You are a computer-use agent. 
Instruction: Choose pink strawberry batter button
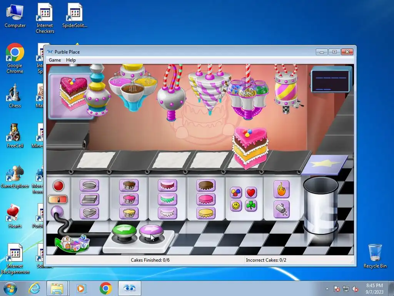tap(129, 199)
